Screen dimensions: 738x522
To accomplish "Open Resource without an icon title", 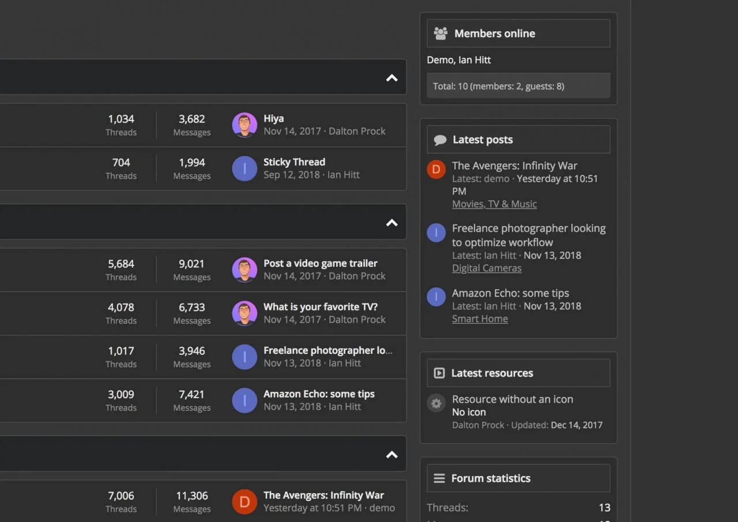I will [512, 399].
